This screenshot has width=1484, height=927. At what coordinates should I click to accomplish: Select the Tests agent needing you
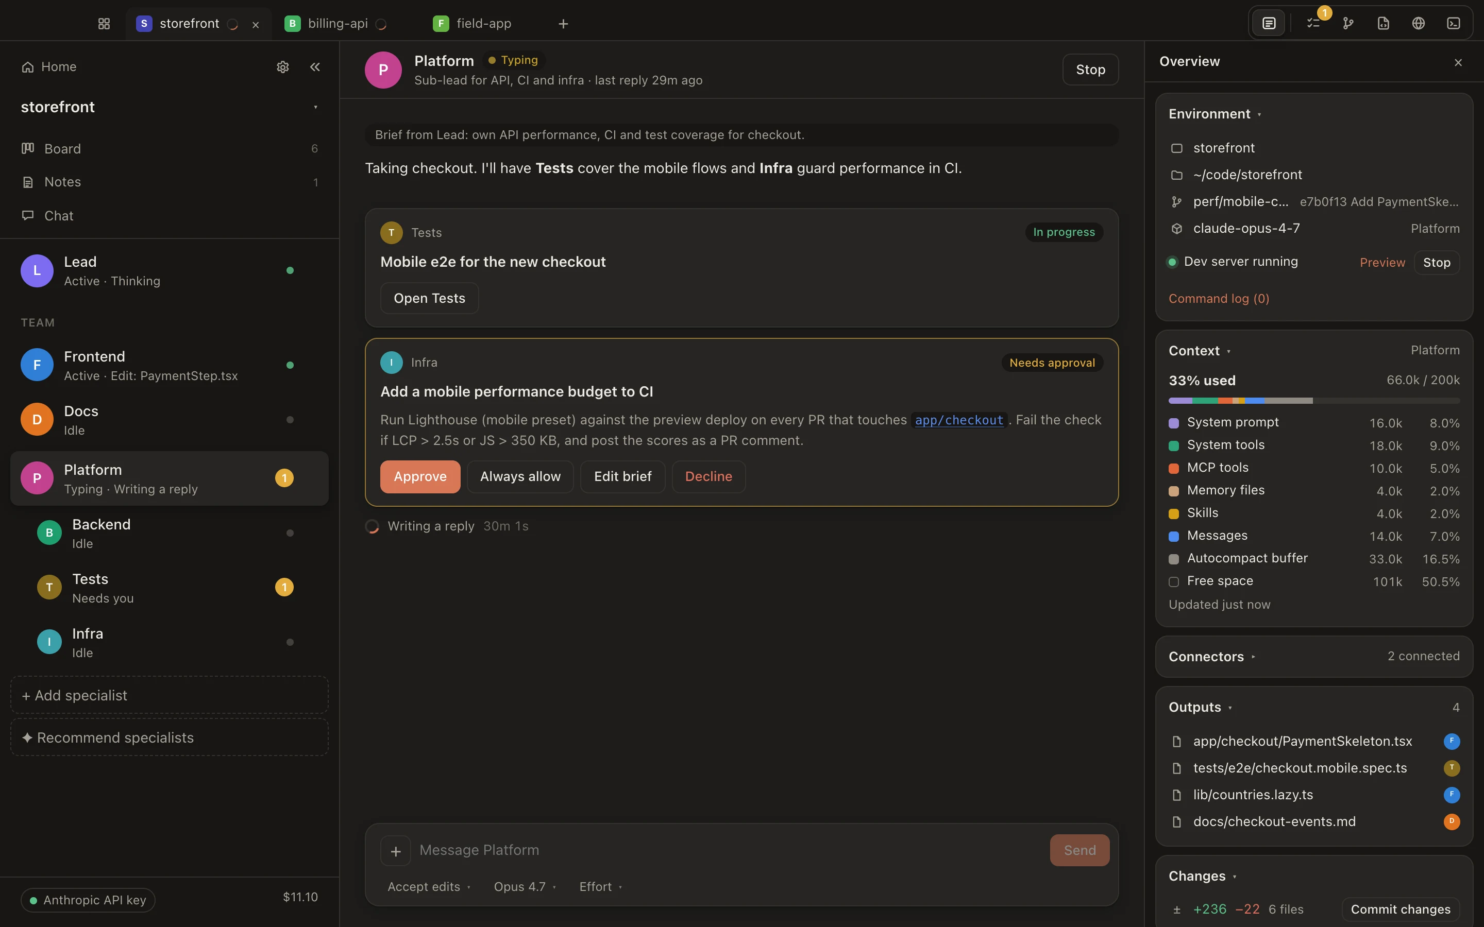click(x=169, y=588)
